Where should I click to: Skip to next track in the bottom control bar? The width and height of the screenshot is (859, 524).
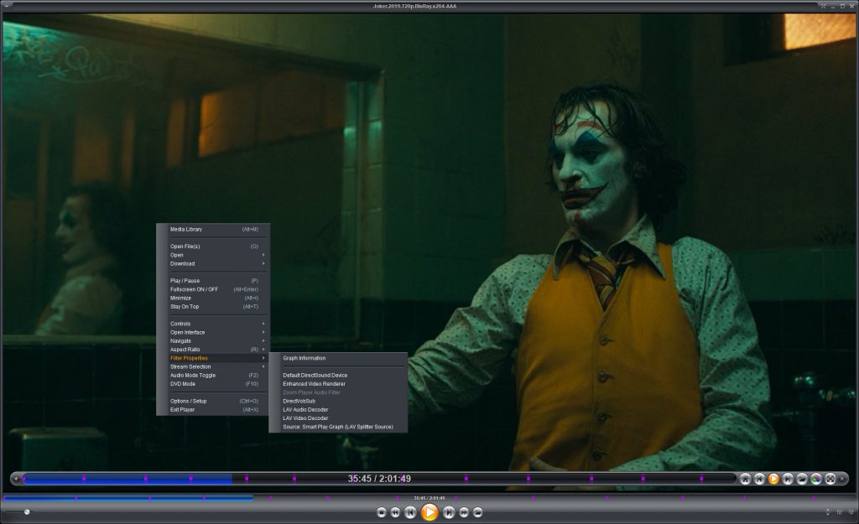[x=449, y=512]
